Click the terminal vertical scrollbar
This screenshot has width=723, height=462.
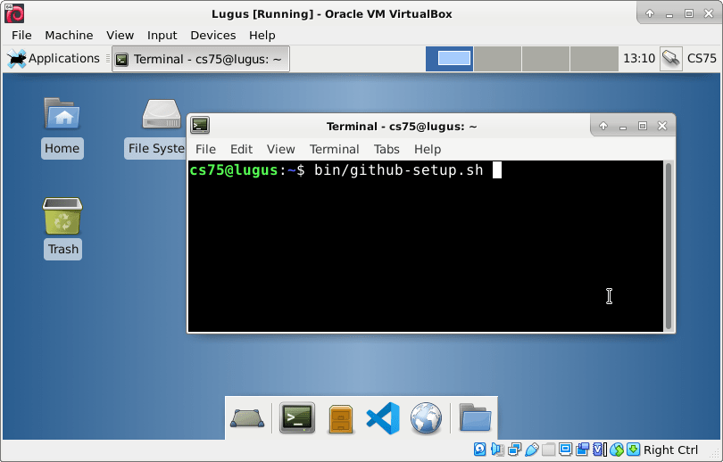click(x=669, y=246)
